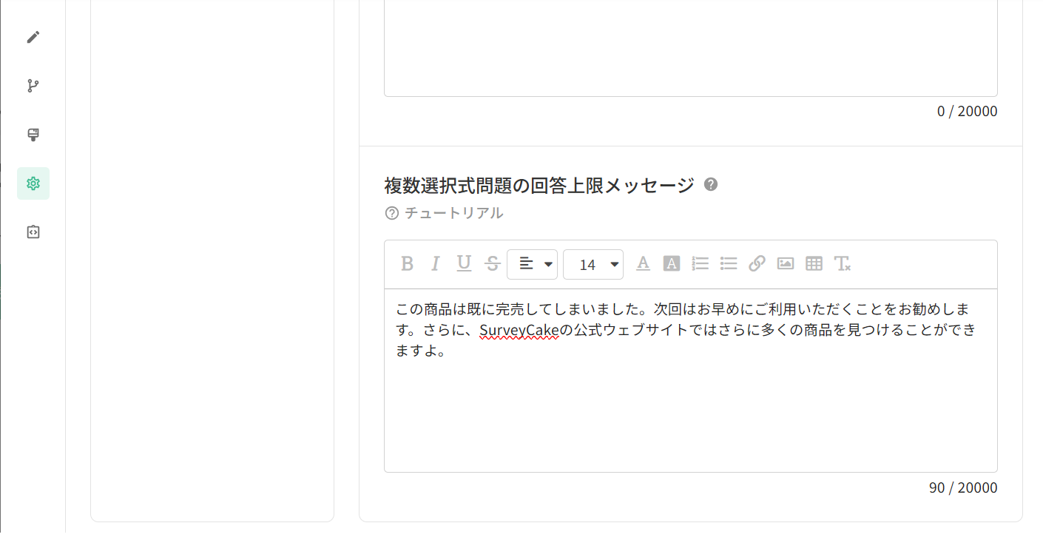Screen dimensions: 1043x540
Task: Open the branch logic section in sidebar
Action: [x=33, y=86]
